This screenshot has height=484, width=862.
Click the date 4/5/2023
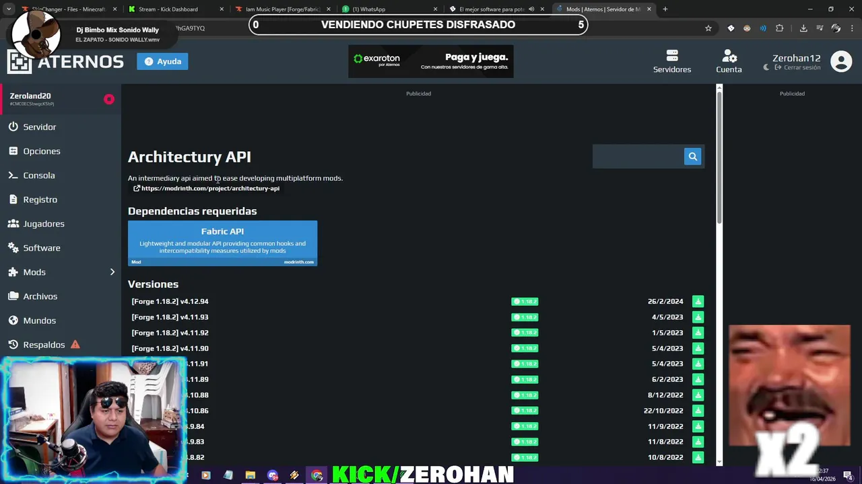(x=667, y=317)
